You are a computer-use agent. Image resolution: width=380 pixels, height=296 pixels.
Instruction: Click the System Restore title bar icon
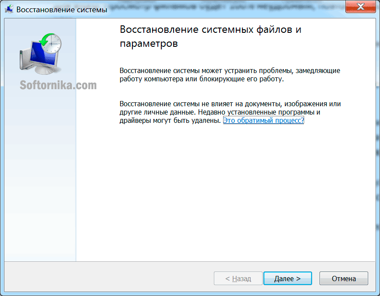coord(9,10)
